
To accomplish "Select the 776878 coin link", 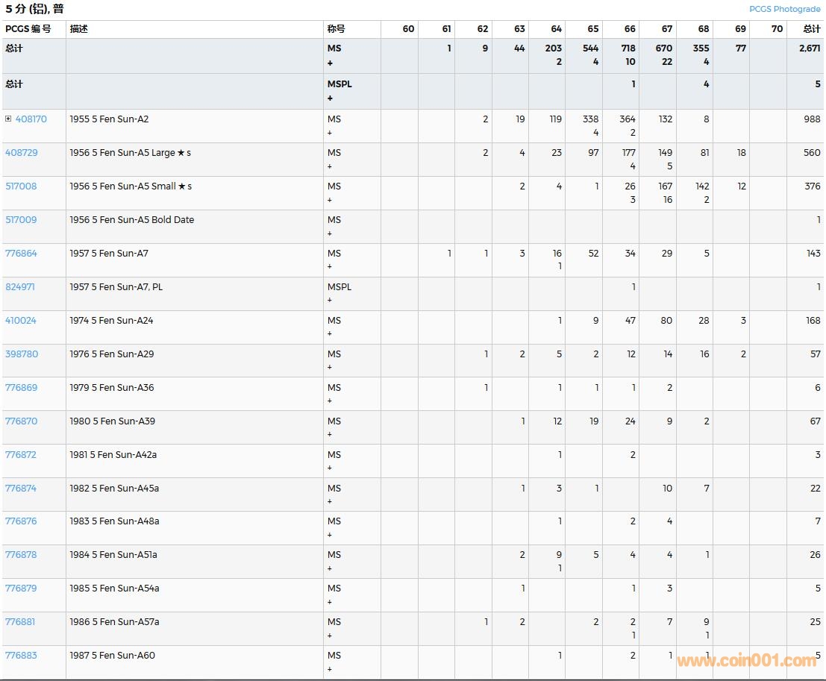I will pyautogui.click(x=21, y=555).
